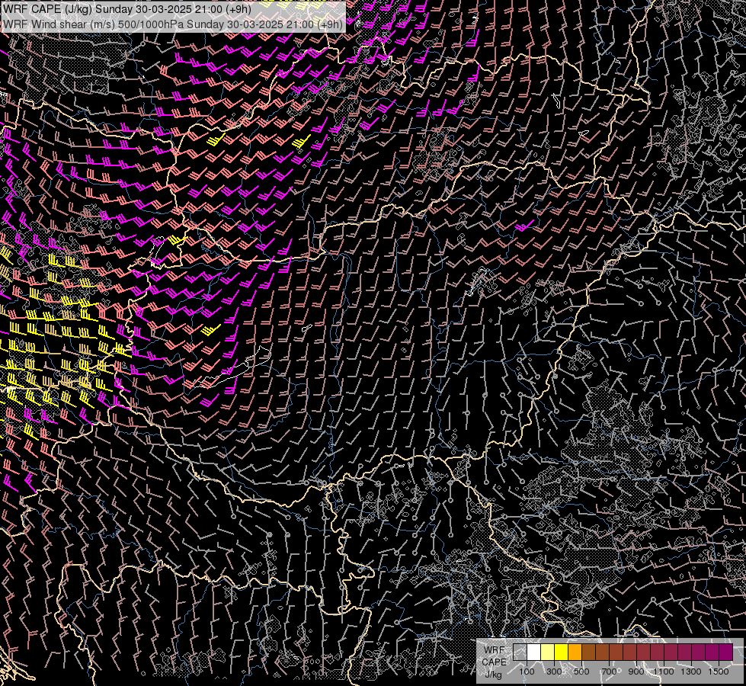Click the WRF CAPE title line
746x686 pixels.
127,9
